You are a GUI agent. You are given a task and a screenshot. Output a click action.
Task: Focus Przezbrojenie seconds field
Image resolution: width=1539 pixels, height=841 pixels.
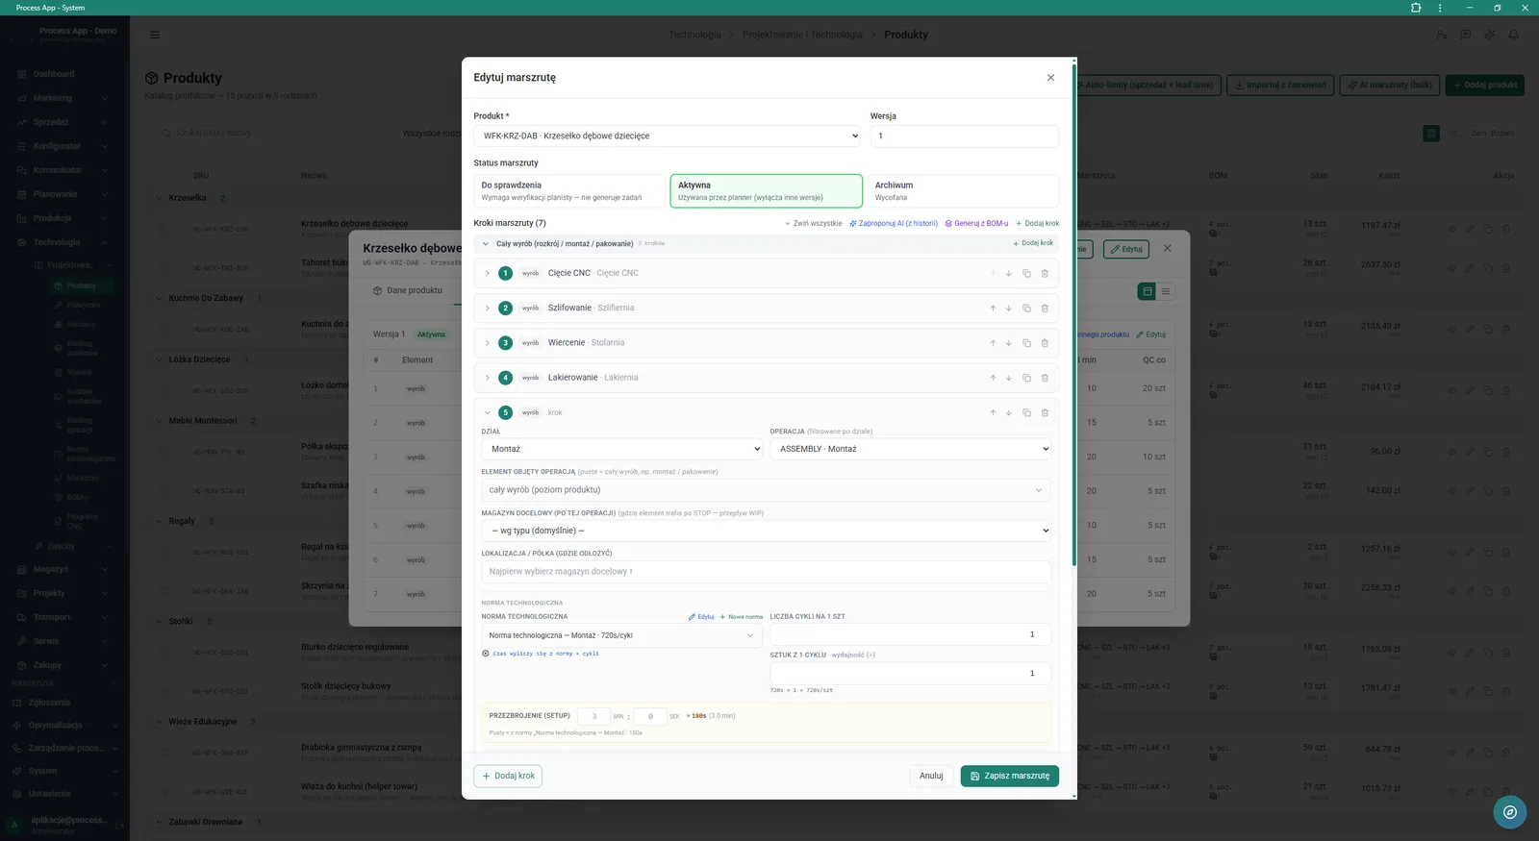650,716
